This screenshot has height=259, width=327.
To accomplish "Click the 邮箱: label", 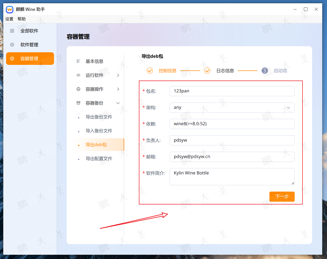I will tap(151, 157).
